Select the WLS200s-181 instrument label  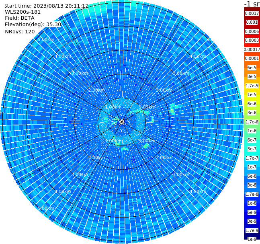[23, 12]
